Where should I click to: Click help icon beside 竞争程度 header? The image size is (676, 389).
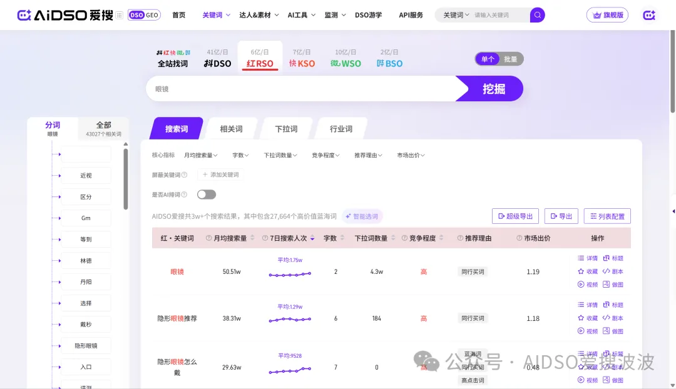point(404,238)
